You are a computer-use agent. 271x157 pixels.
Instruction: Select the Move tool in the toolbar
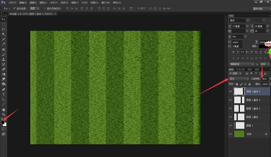pos(3,19)
